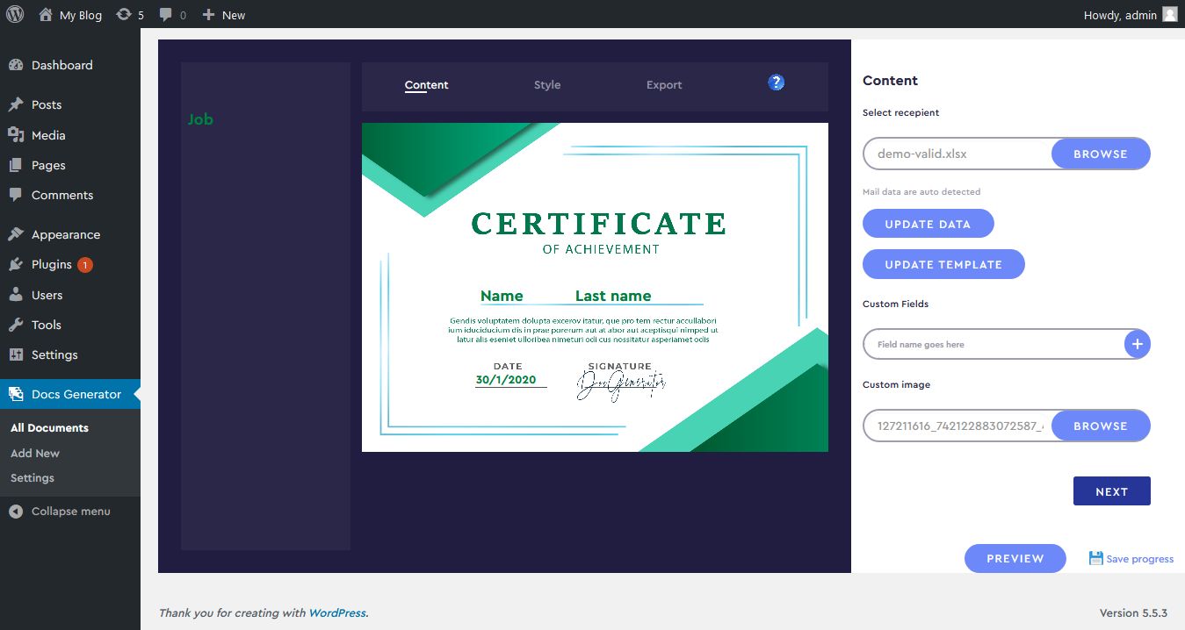Click the Collapse menu arrow icon
The width and height of the screenshot is (1185, 630).
16,512
